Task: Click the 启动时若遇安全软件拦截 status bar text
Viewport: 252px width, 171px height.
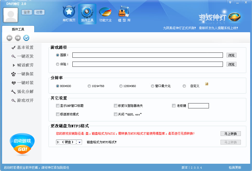Action: point(37,168)
